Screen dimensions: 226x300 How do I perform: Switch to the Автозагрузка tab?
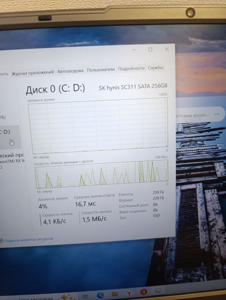(x=70, y=71)
